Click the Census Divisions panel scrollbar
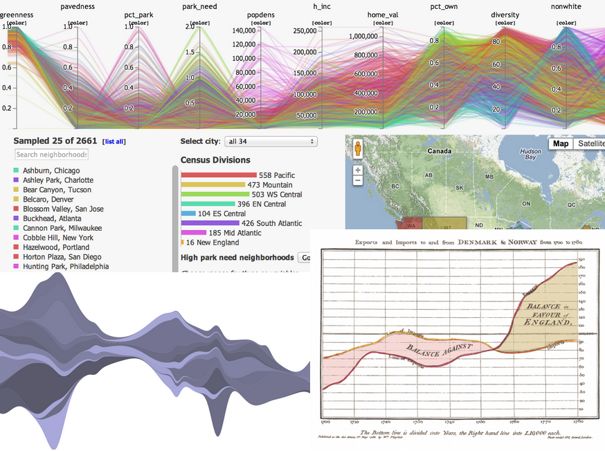The height and width of the screenshot is (451, 605). [x=175, y=219]
